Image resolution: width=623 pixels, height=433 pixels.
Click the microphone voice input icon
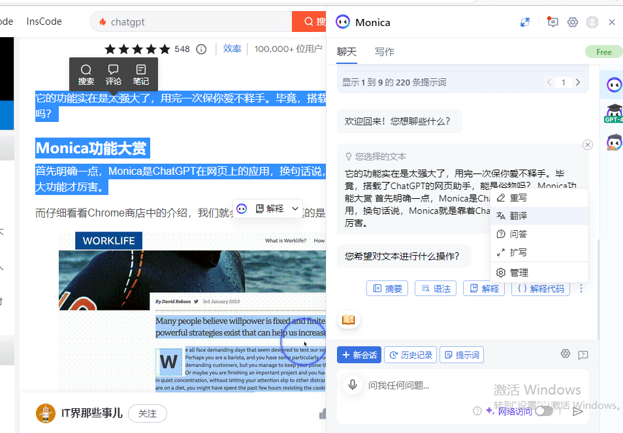click(x=353, y=385)
